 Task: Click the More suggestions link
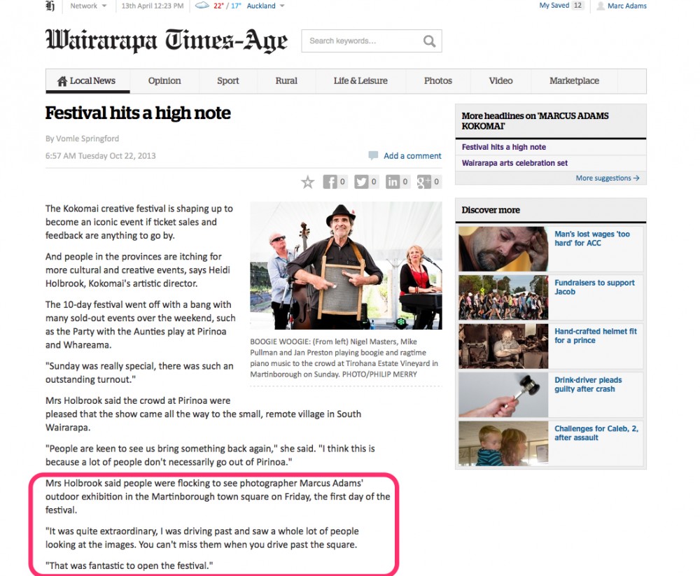[x=607, y=178]
